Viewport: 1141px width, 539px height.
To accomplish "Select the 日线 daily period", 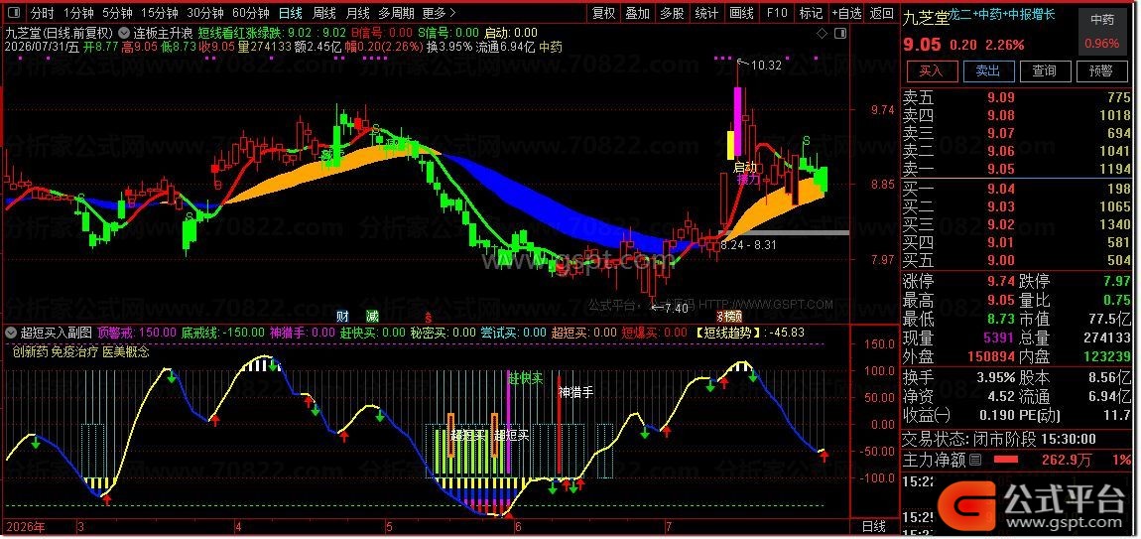I will [x=291, y=13].
